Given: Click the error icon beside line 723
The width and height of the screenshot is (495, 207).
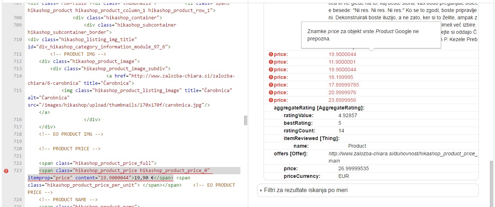Looking at the screenshot, I should (6, 171).
